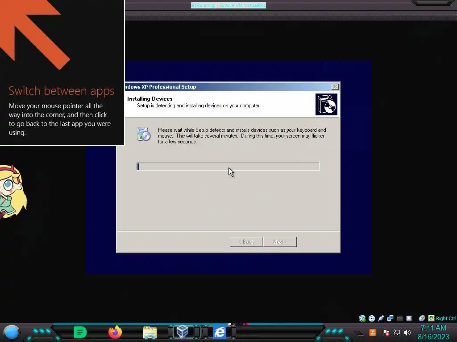
Task: Click the 'Switch between apps' tip heading
Action: 62,91
